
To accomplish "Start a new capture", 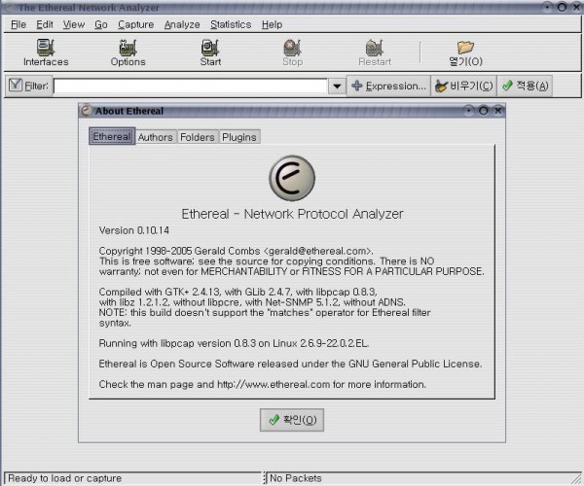I will click(210, 52).
